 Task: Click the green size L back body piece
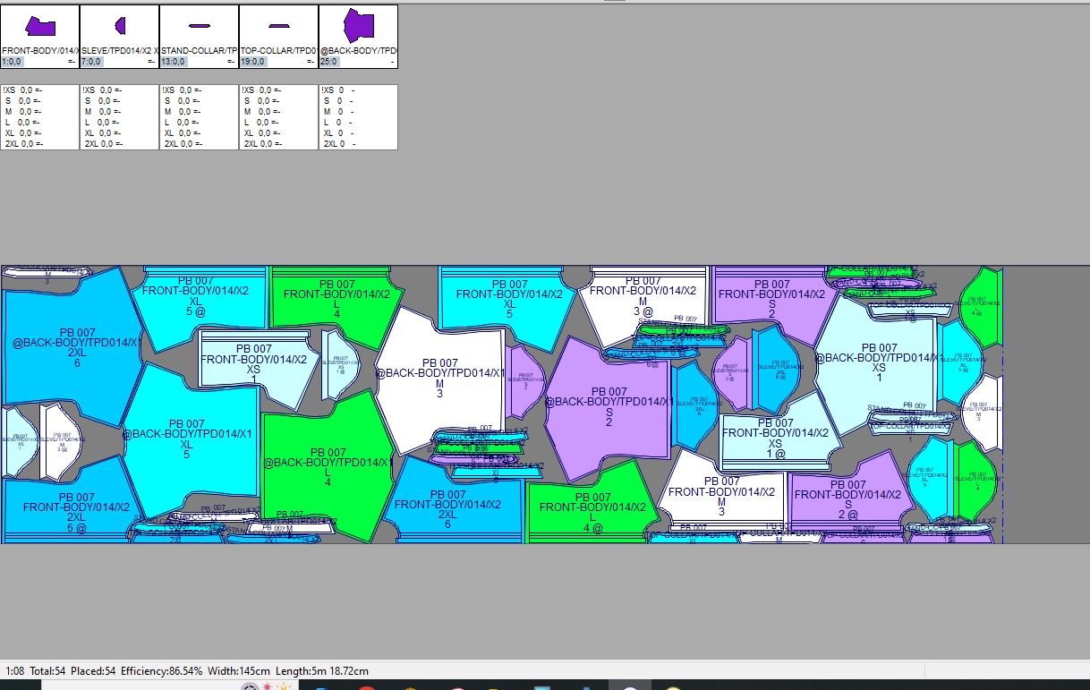[327, 465]
